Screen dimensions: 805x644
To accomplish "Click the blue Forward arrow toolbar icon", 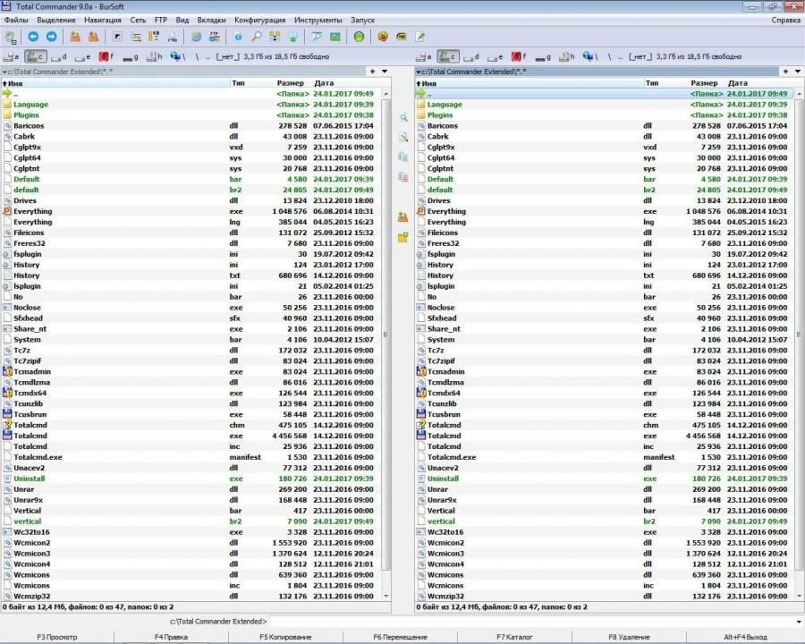I will click(51, 37).
